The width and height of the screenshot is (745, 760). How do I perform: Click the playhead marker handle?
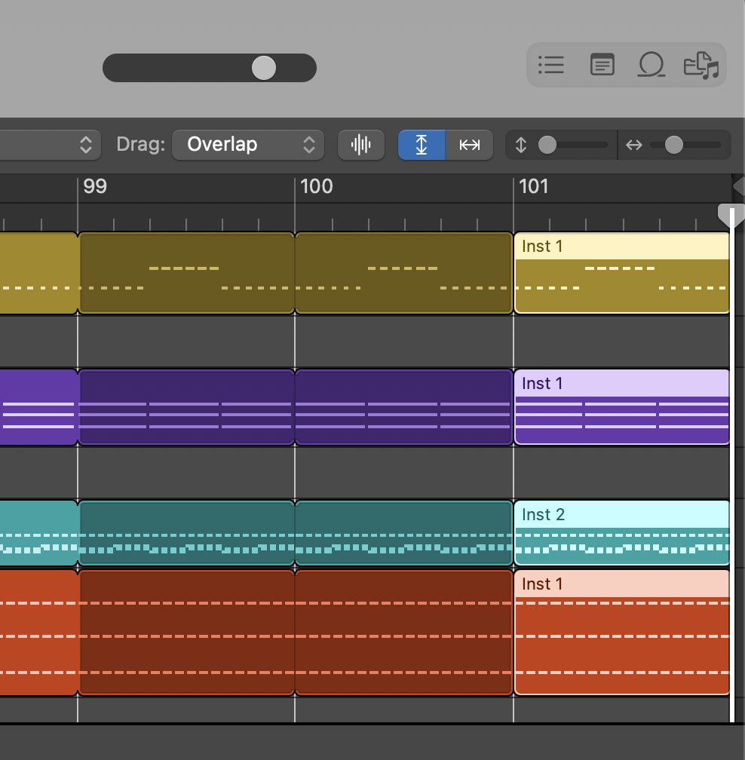731,215
